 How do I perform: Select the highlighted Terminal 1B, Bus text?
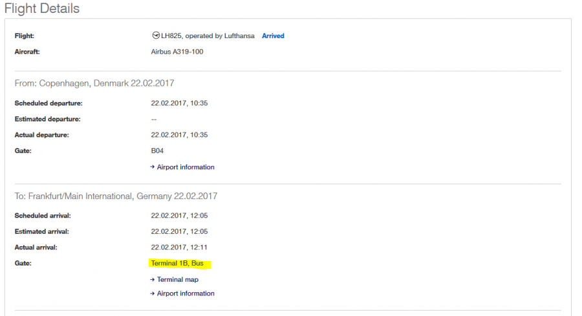(177, 264)
